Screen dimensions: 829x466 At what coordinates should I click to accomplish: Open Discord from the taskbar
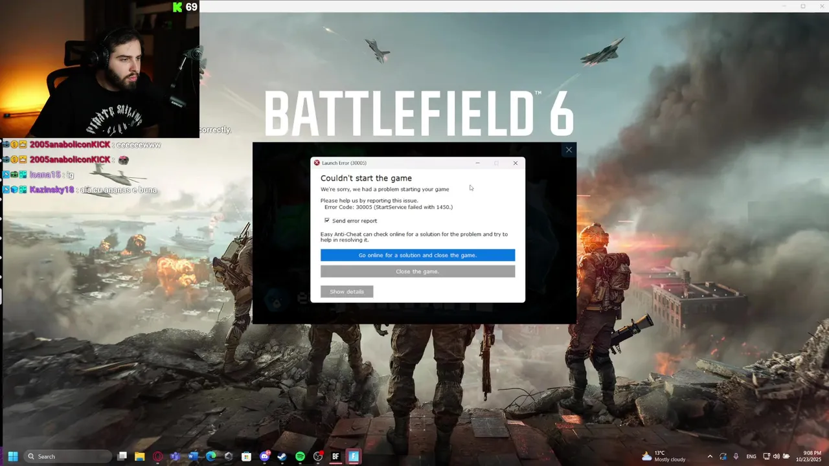pos(264,456)
